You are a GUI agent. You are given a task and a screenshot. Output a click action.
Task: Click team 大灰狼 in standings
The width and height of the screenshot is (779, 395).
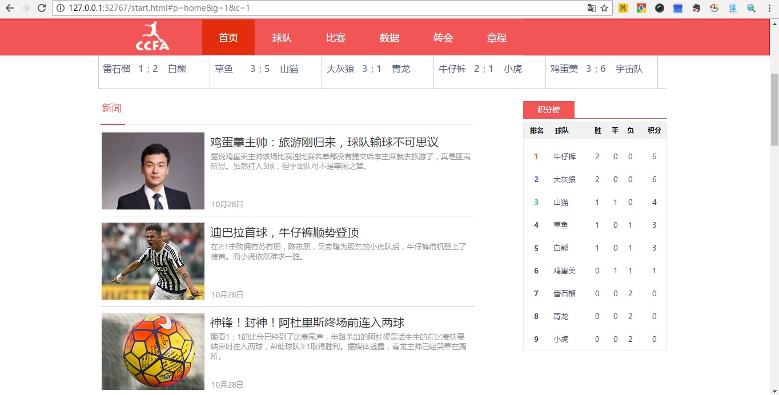[564, 179]
